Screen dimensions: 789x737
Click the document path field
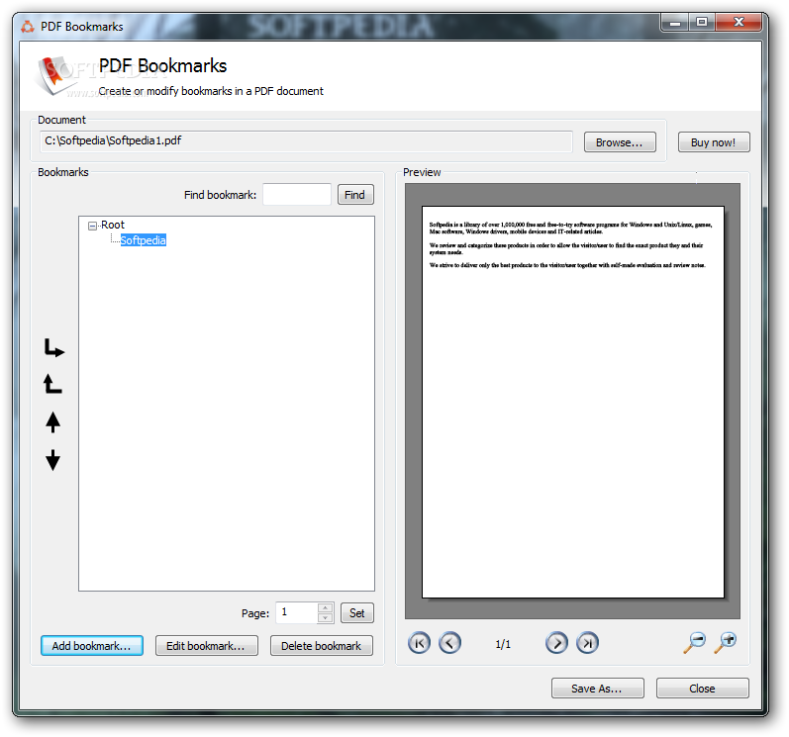pos(306,141)
